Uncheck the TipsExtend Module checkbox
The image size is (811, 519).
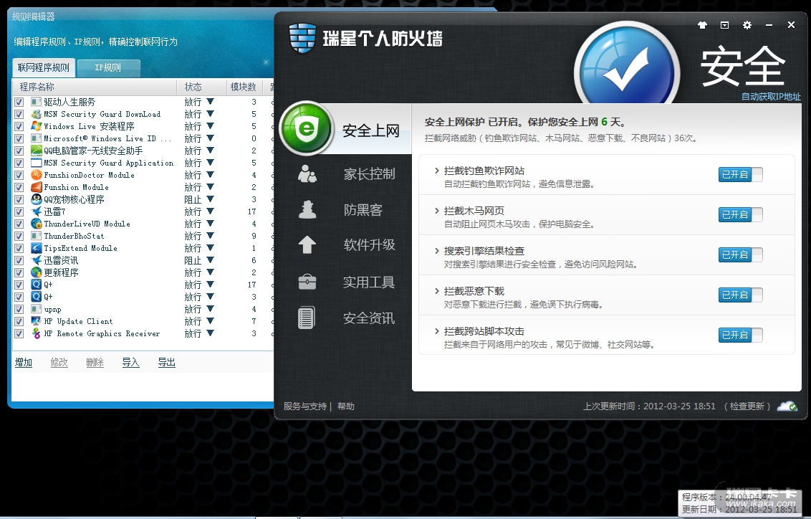[19, 248]
